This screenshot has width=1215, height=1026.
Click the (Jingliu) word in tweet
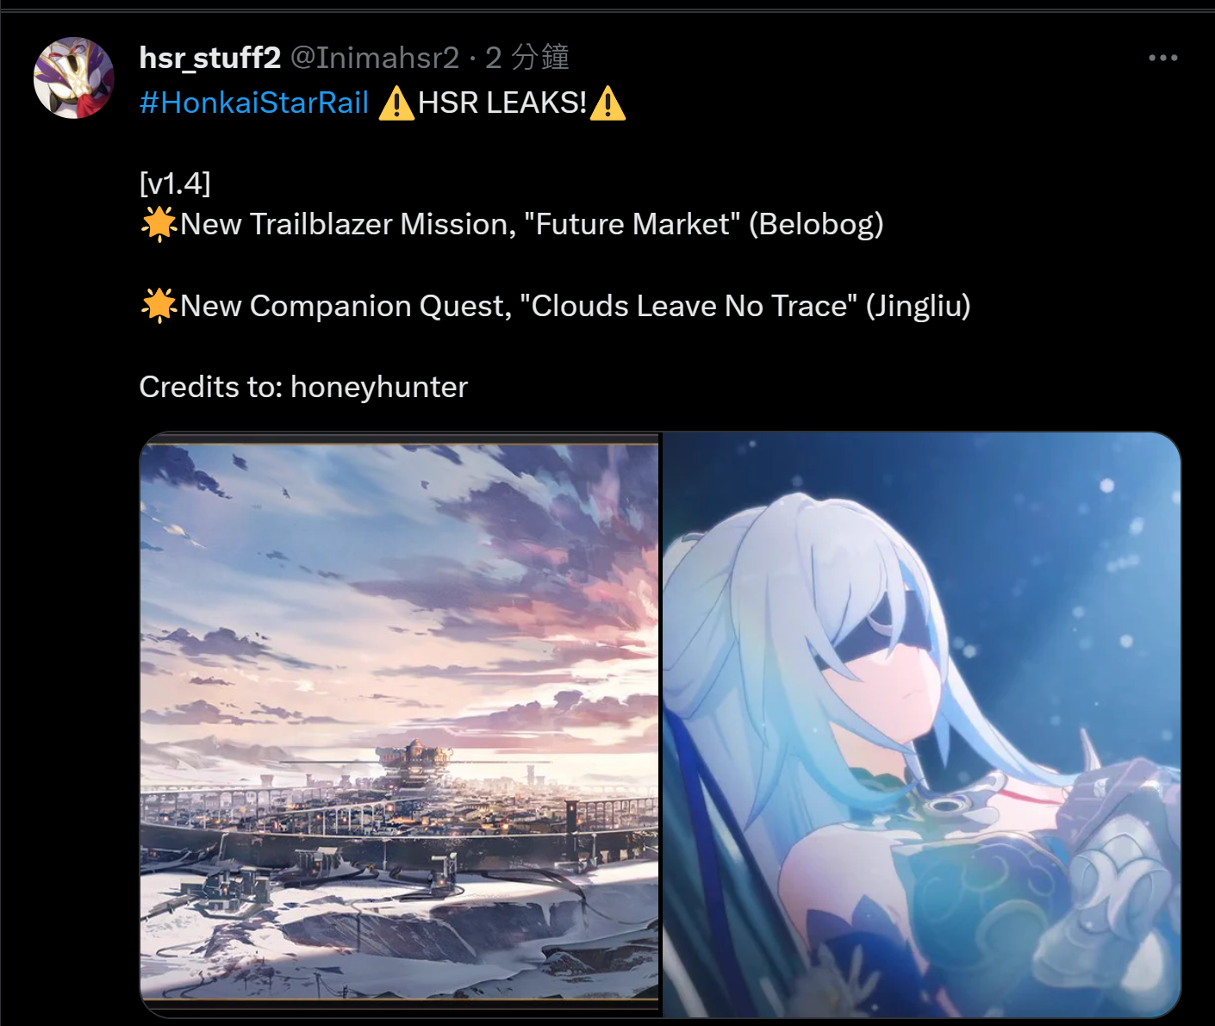(x=919, y=306)
